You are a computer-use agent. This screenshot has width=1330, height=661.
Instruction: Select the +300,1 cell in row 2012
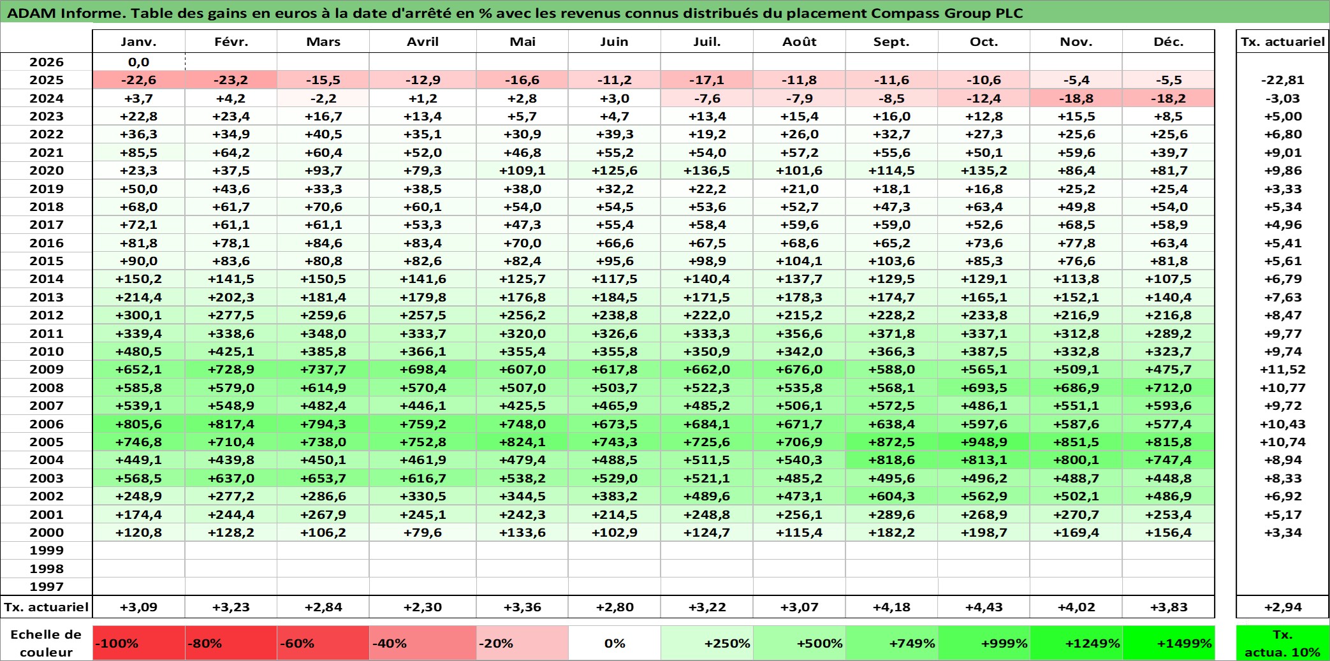(139, 315)
